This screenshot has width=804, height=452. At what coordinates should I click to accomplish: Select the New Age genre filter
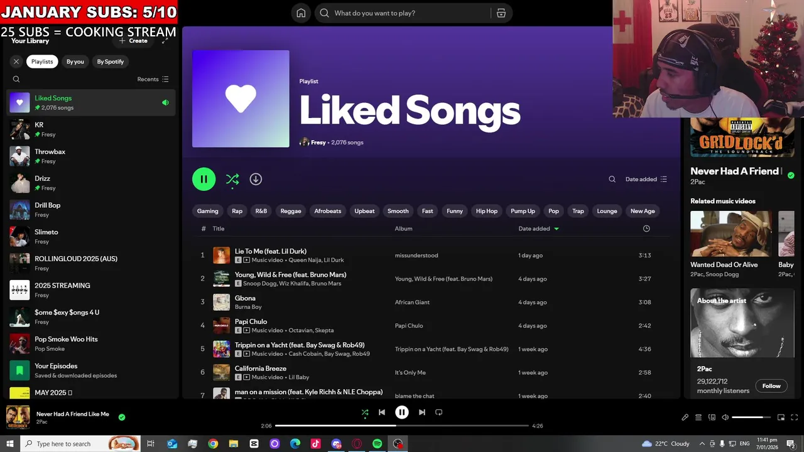pos(643,211)
